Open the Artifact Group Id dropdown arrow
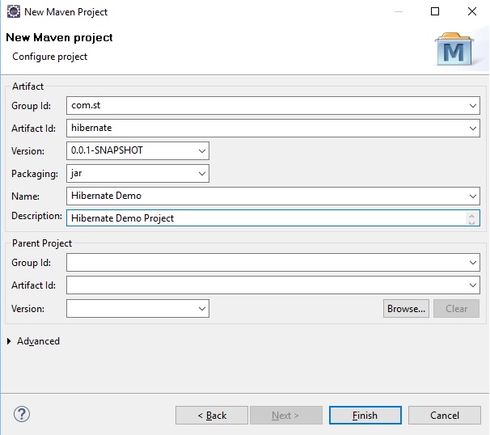Screen dimensions: 490x435 [x=473, y=106]
